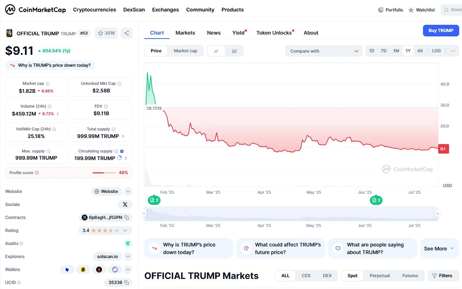Image resolution: width=462 pixels, height=289 pixels.
Task: Copy the contract address 6p6xgH...jfGiPN
Action: coord(127,217)
